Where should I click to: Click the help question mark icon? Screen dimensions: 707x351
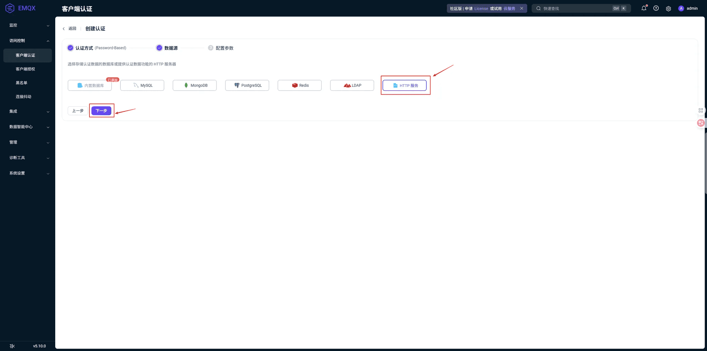pyautogui.click(x=656, y=8)
